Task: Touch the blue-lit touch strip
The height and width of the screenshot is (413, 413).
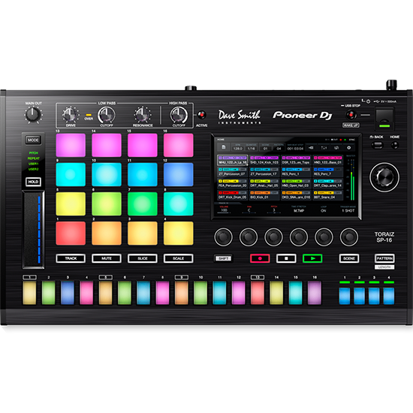Action: 34,230
